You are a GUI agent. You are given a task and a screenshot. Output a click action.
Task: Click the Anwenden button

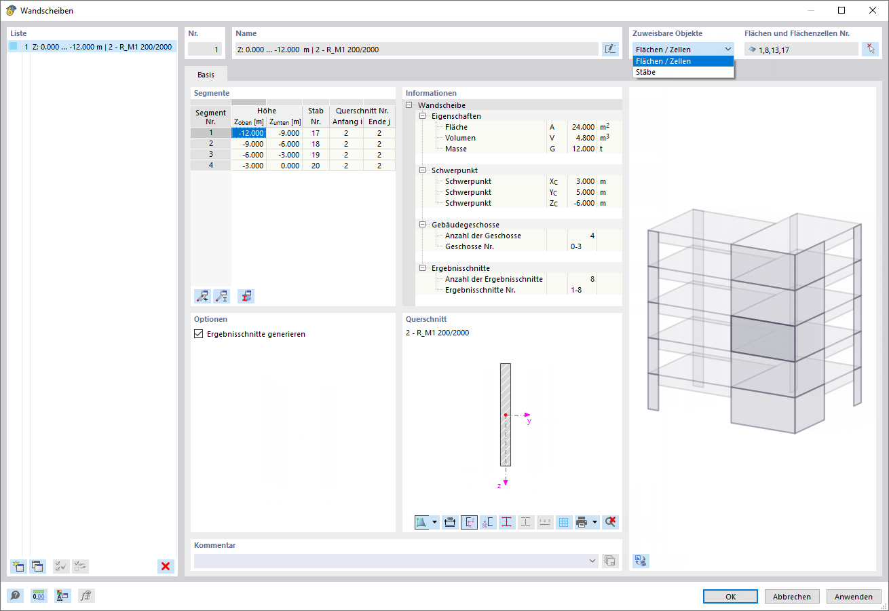pos(853,597)
